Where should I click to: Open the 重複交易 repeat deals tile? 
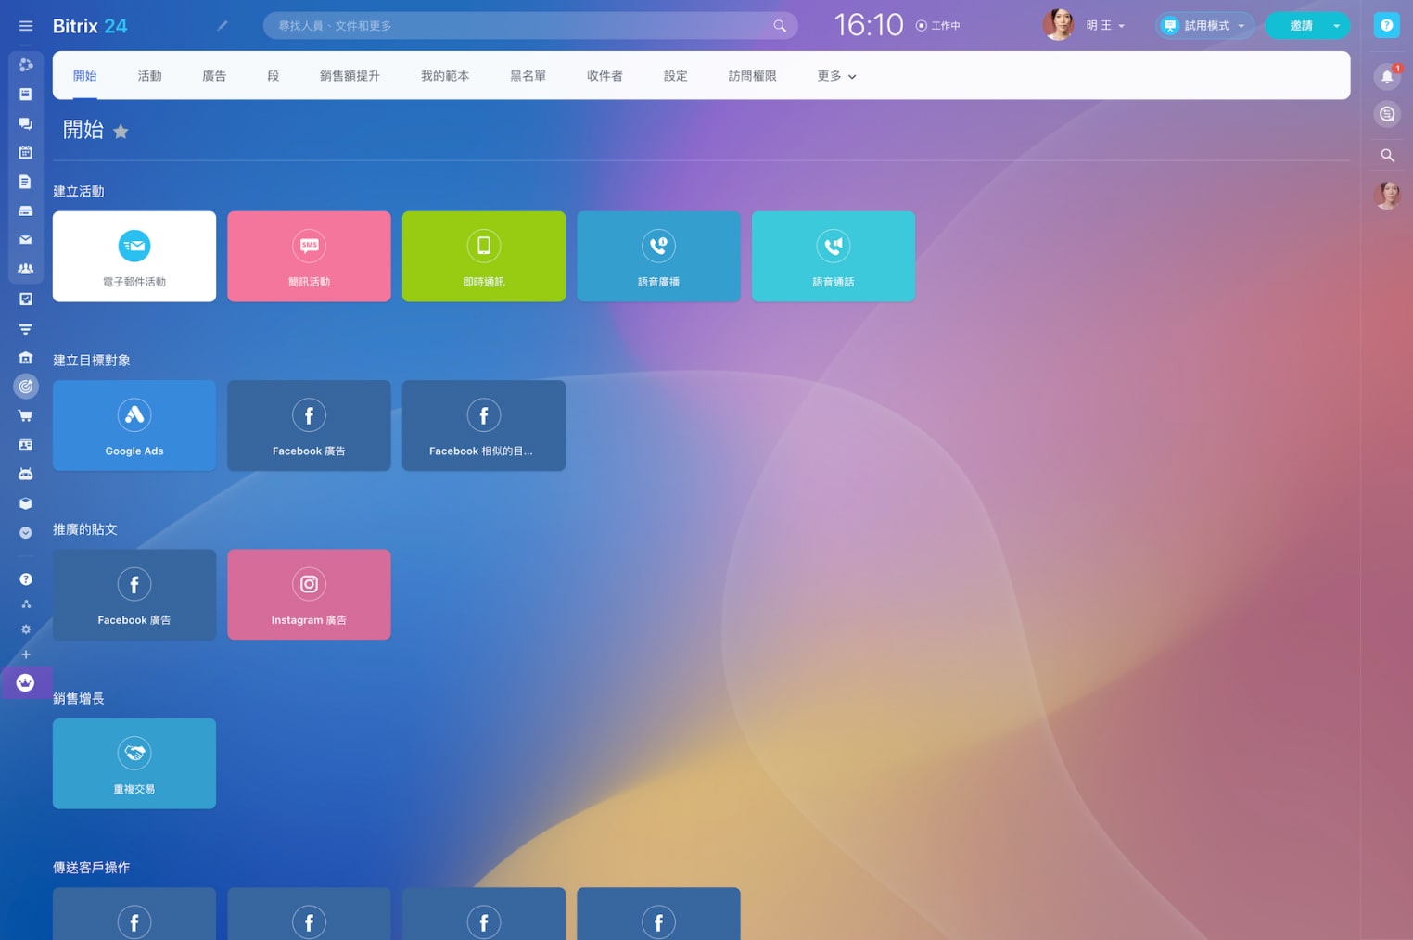click(x=134, y=764)
